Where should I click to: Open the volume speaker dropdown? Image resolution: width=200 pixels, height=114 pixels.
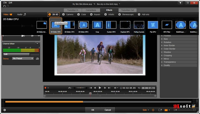(116, 88)
